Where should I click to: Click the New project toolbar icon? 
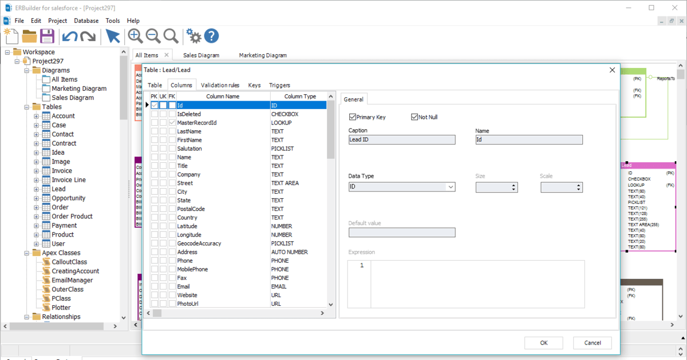point(10,36)
